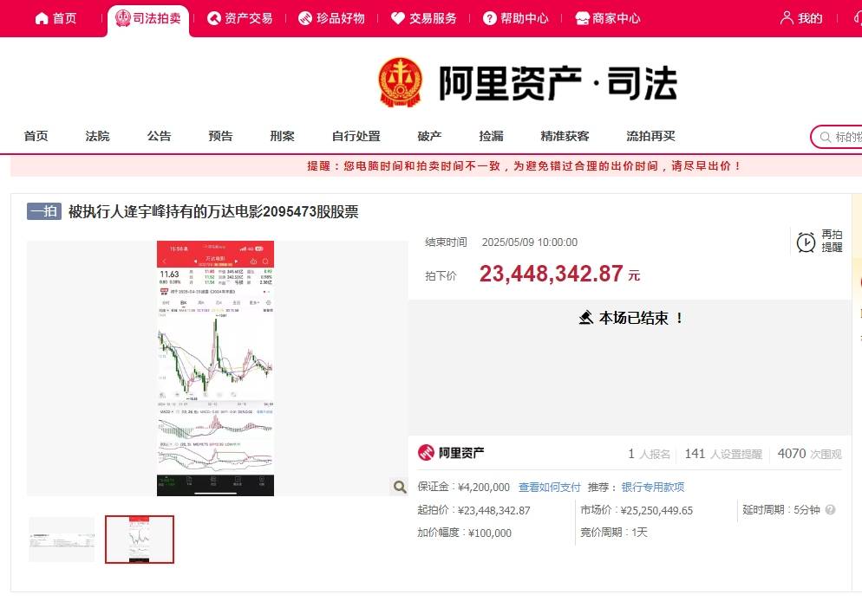The image size is (862, 601).
Task: Click the 司法拍卖 emblem icon
Action: (x=122, y=18)
